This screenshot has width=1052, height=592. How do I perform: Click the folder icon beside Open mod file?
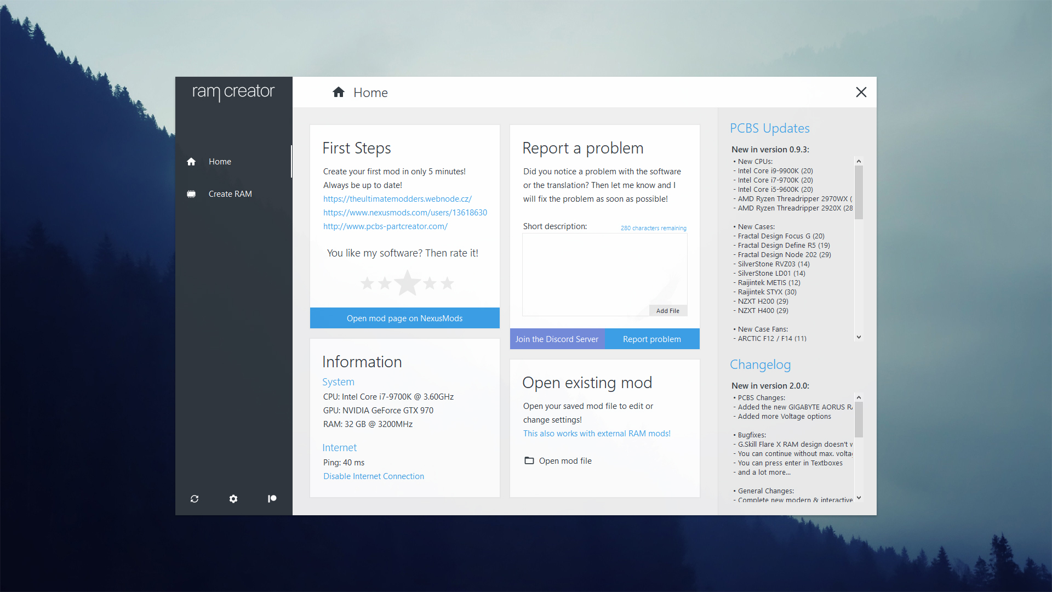pos(529,461)
